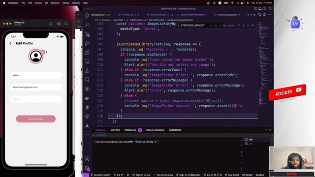Toggle the bottom panel layout icon

tap(260, 9)
